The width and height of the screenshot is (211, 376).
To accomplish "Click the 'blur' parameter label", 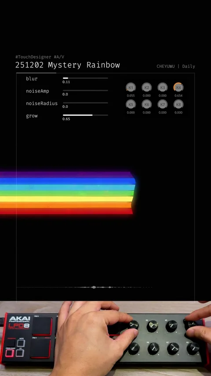I will click(32, 79).
